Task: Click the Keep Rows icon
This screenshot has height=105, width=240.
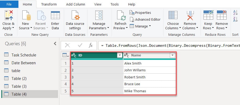Action: (208, 15)
